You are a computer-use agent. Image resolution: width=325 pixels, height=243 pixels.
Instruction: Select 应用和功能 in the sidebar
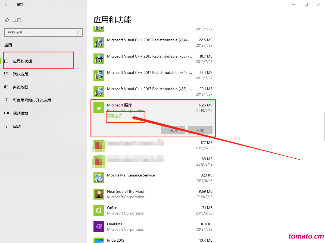(23, 61)
